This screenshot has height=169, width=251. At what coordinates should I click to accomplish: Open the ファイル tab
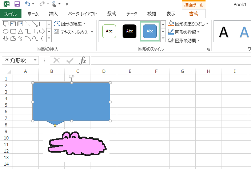(11, 14)
